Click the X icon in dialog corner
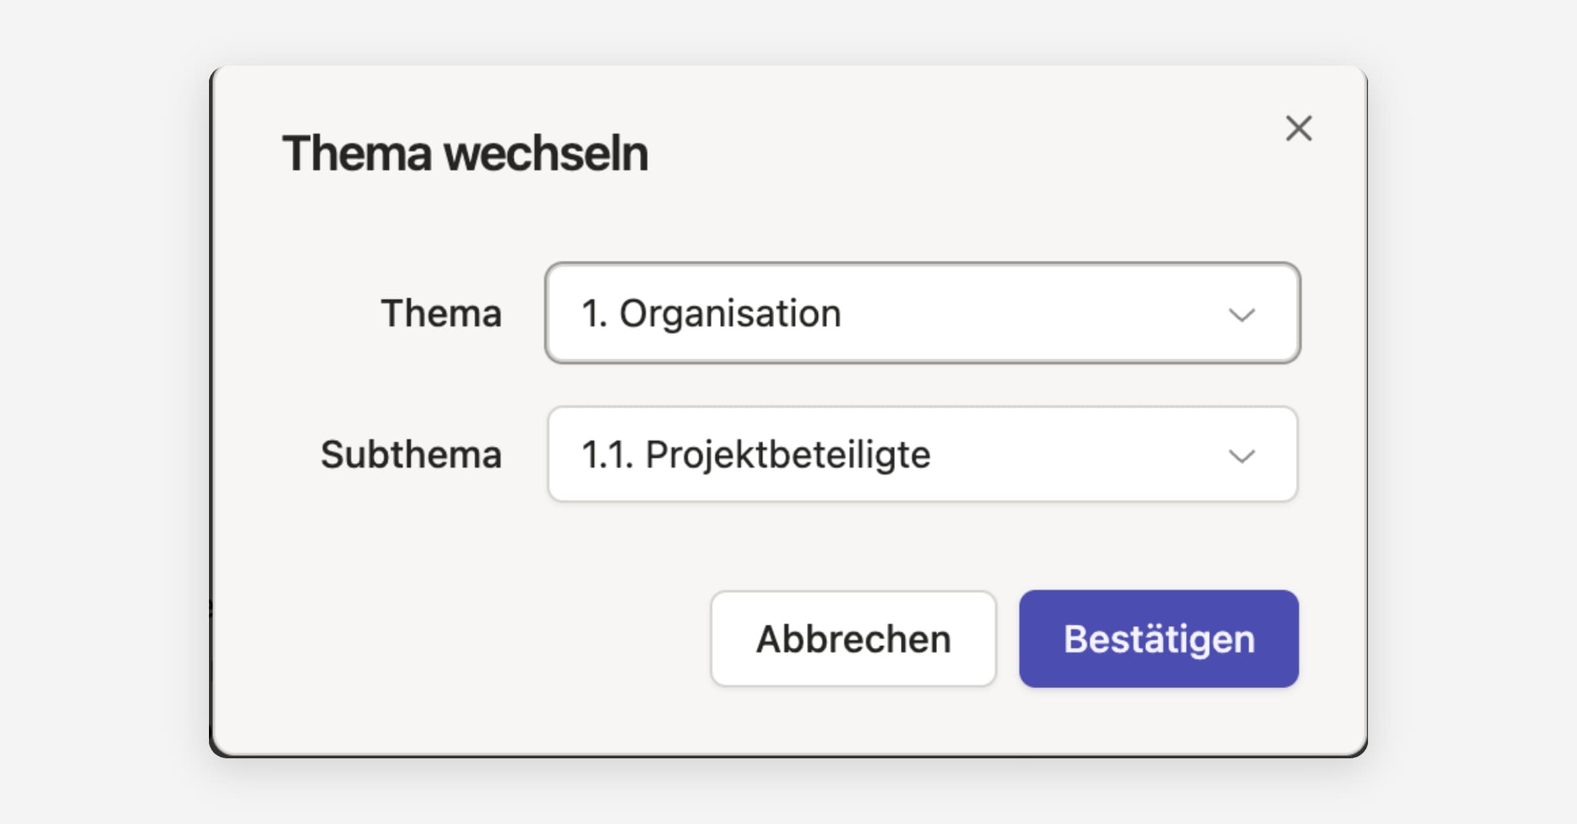Viewport: 1577px width, 824px height. (x=1298, y=129)
